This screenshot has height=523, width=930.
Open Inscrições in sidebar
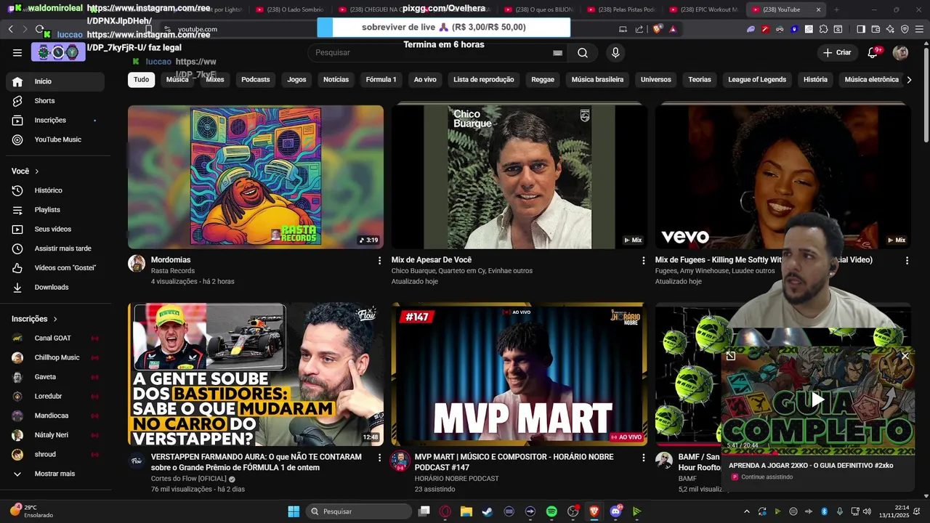(x=55, y=120)
